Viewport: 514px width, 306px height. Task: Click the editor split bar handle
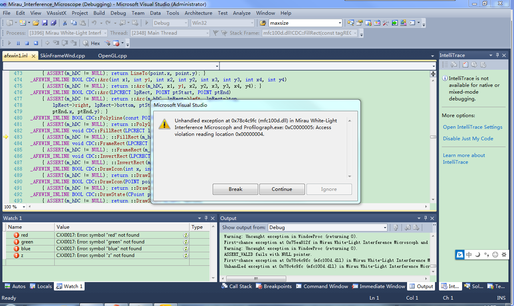point(433,74)
